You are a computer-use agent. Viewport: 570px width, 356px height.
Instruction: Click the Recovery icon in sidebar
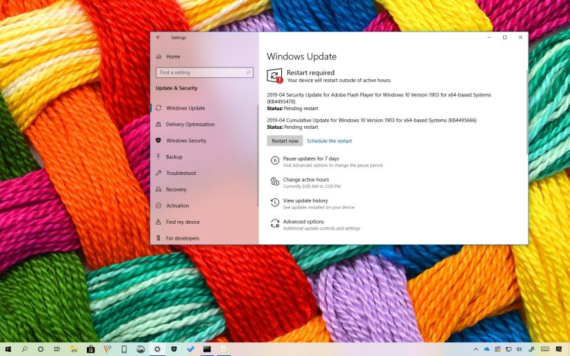(159, 189)
